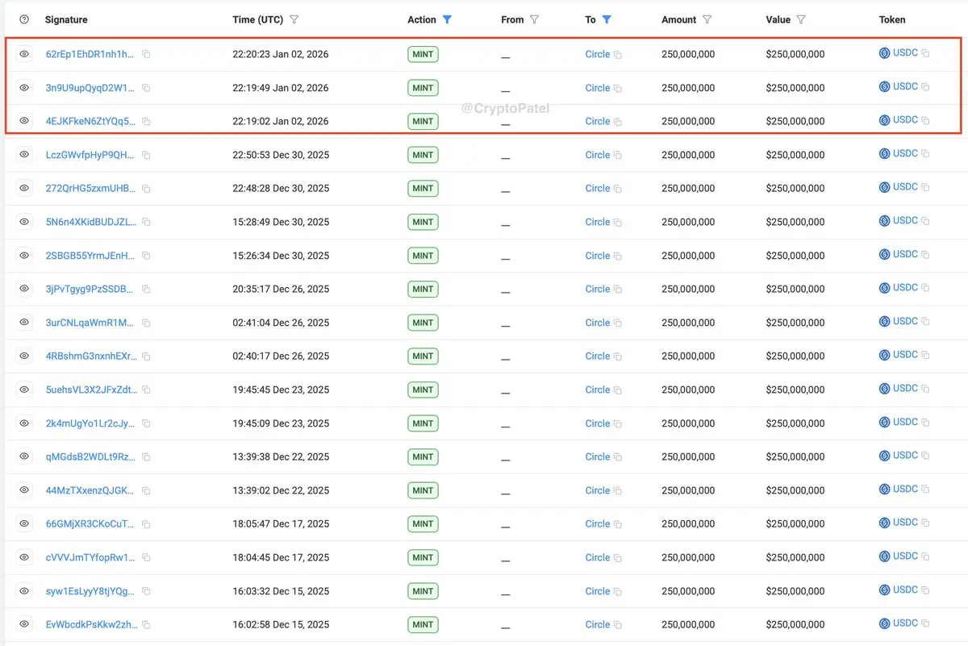The height and width of the screenshot is (646, 968).
Task: Open transaction syw1EsLyyY8tjYQg link
Action: (90, 591)
